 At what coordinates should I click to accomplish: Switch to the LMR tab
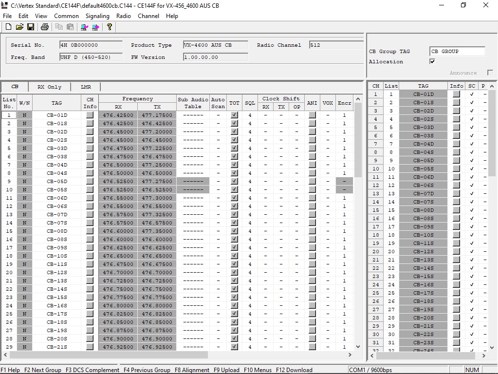[86, 87]
